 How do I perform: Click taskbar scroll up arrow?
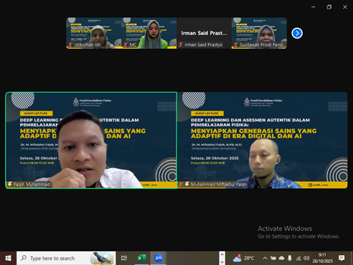click(222, 254)
